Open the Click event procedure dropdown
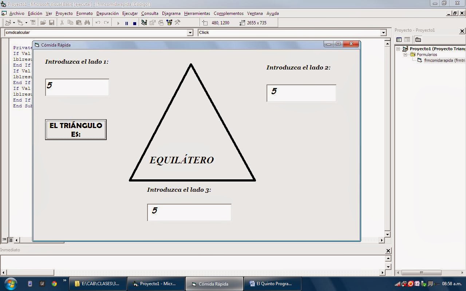The image size is (466, 291). tap(383, 32)
